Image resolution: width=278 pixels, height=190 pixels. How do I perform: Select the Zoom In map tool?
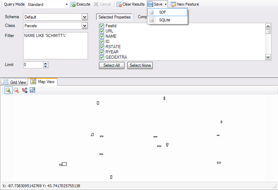(x=8, y=90)
